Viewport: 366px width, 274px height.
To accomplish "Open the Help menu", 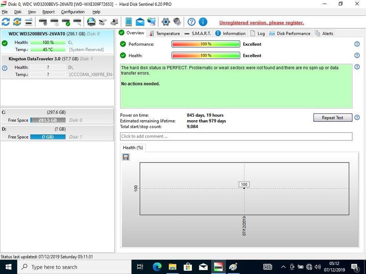I will 97,12.
